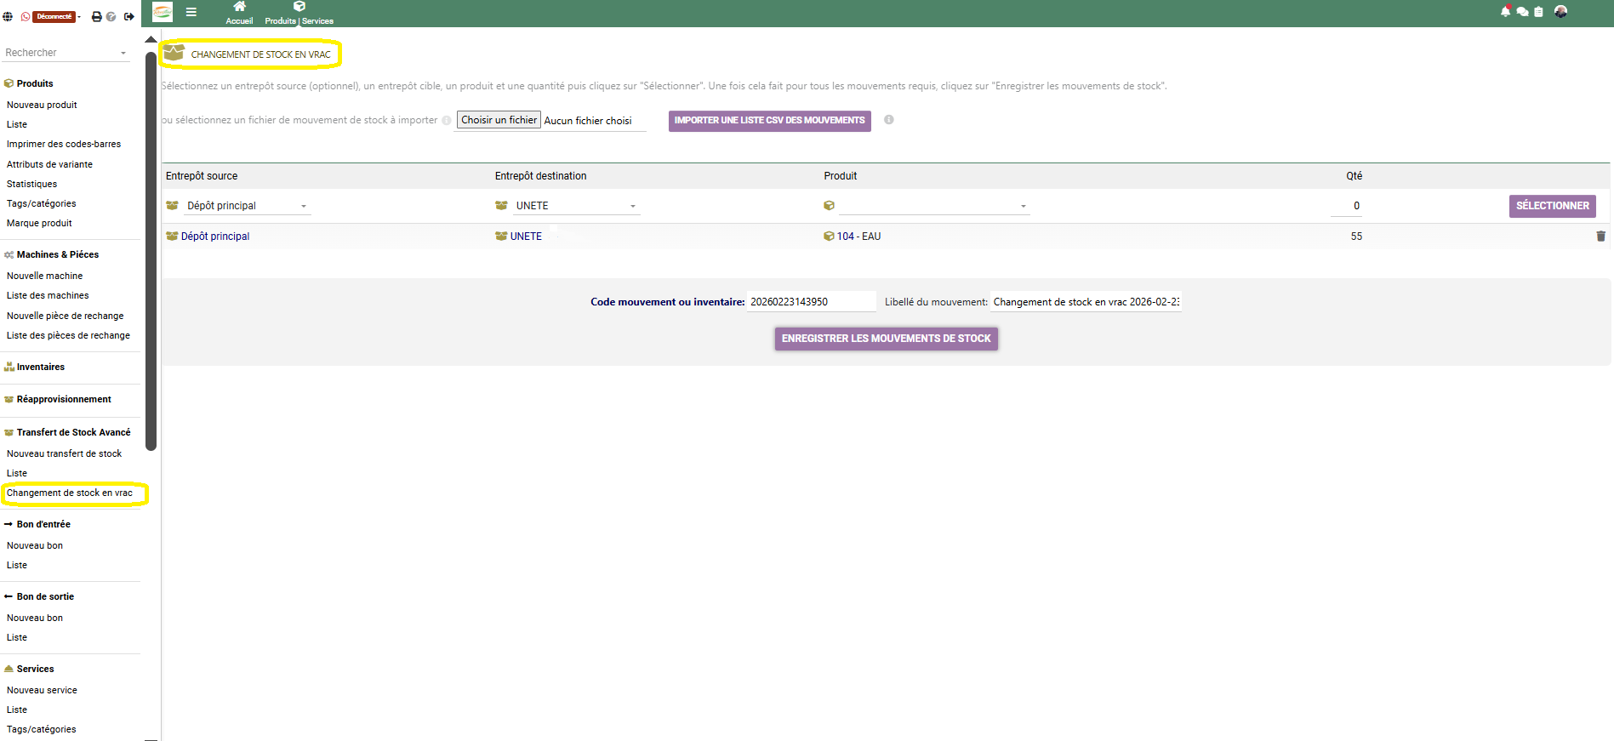Viewport: 1614px width, 741px height.
Task: Select Changement de stock en vrac link
Action: click(x=70, y=493)
